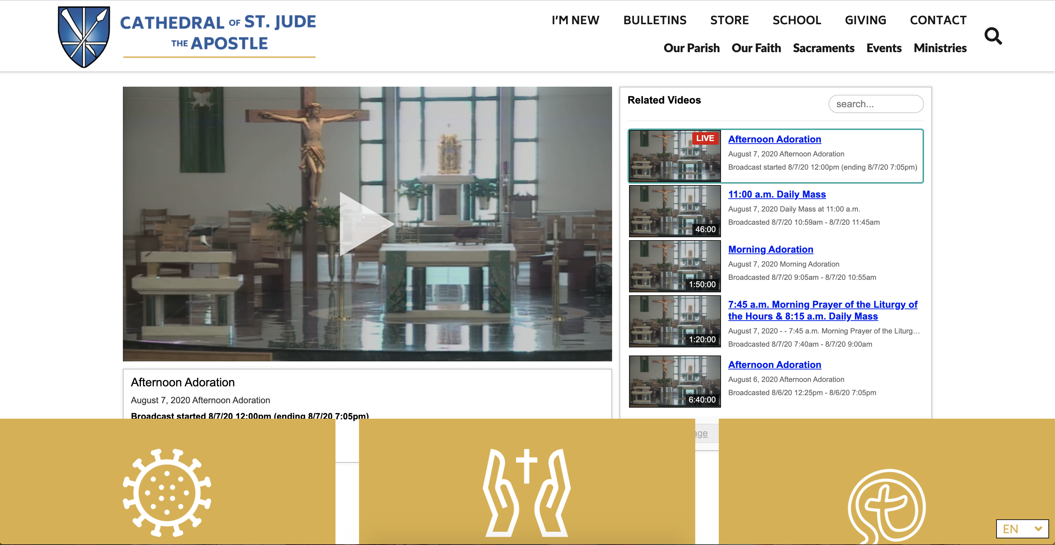
Task: Open the Our Parish menu
Action: (691, 48)
